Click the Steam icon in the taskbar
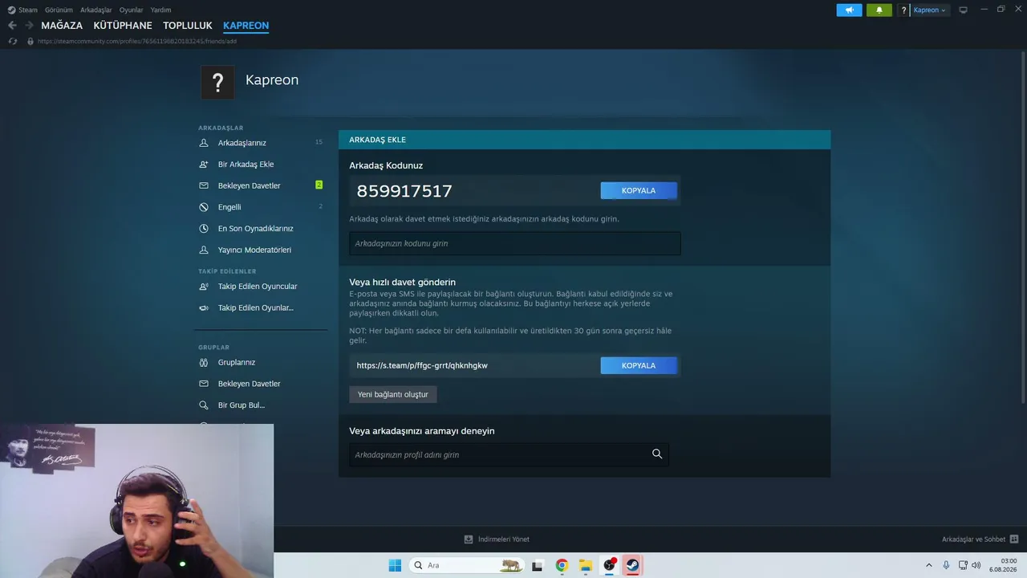 632,565
